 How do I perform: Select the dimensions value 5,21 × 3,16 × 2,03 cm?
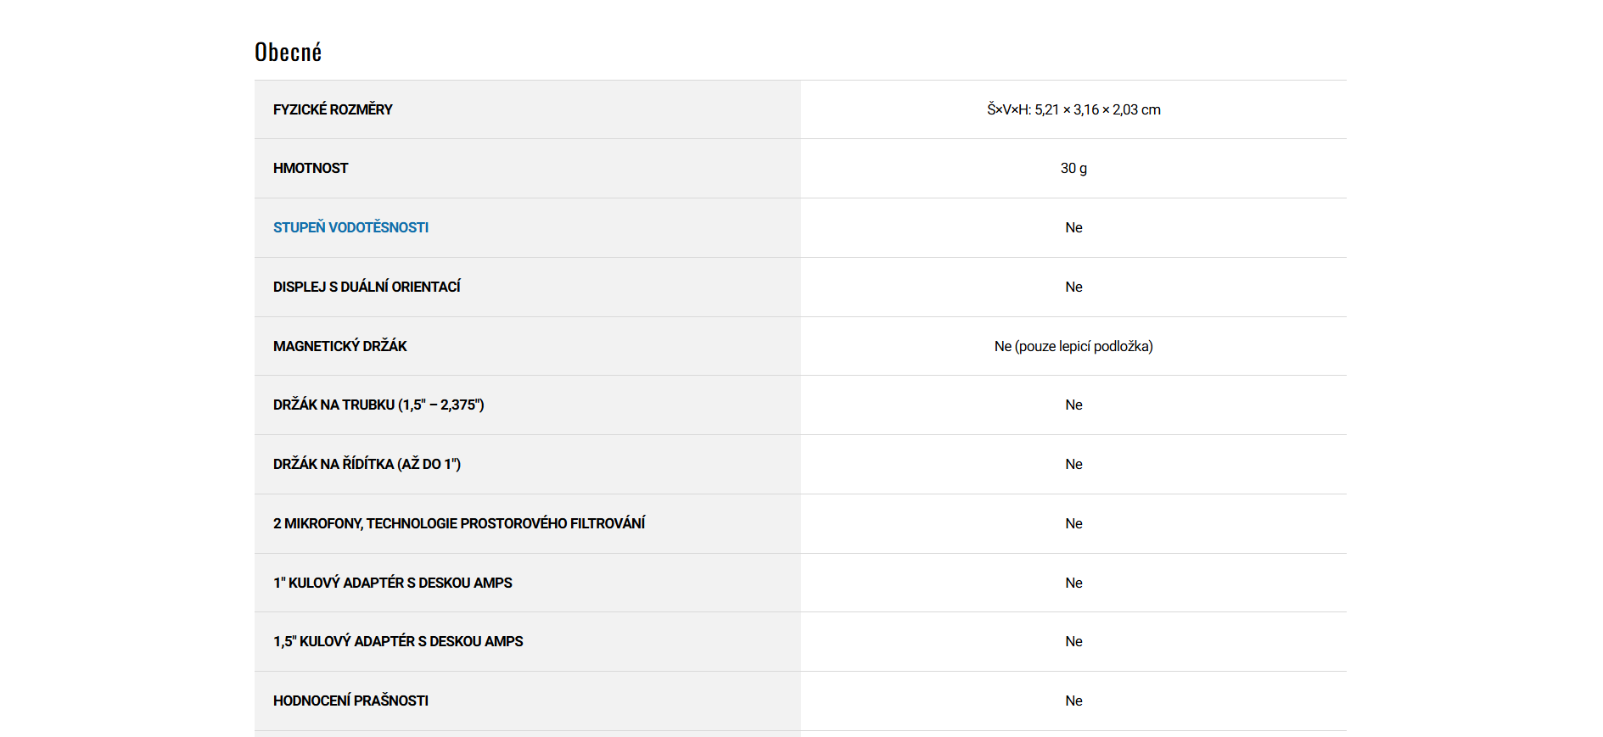click(1073, 109)
